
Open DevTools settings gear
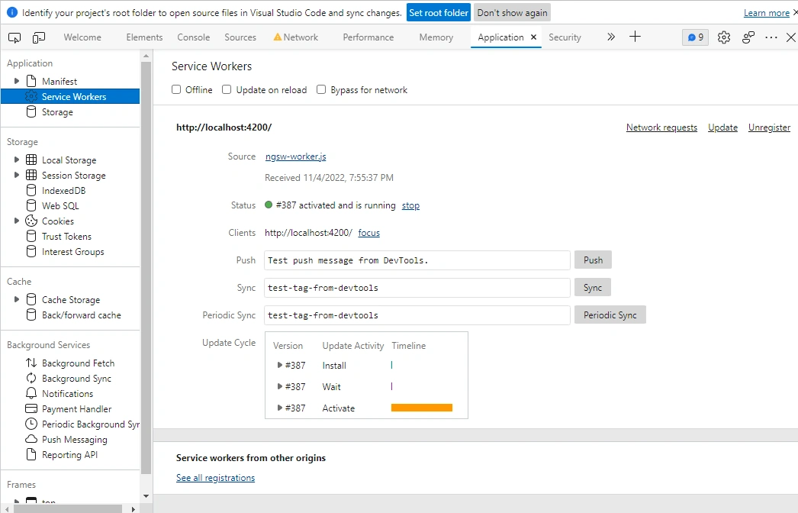724,37
